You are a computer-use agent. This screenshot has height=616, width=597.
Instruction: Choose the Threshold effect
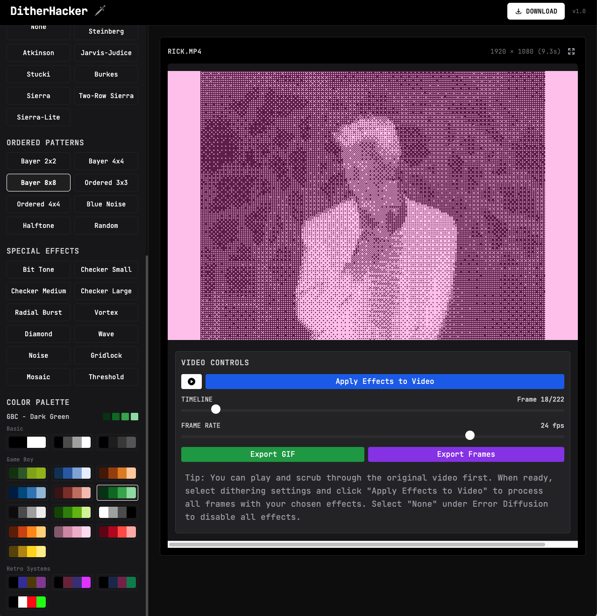106,377
